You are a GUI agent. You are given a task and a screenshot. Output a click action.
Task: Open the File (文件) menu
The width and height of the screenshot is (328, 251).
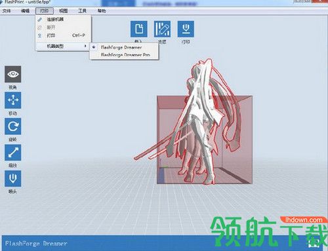[x=7, y=10]
